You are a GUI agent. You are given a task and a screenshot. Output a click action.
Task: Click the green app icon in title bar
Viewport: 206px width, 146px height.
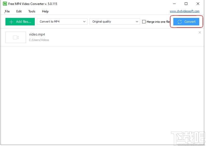pos(5,4)
